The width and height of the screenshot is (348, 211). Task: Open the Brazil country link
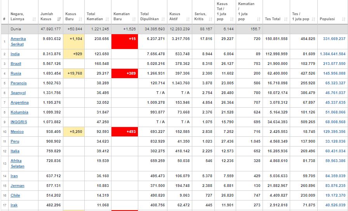[16, 63]
